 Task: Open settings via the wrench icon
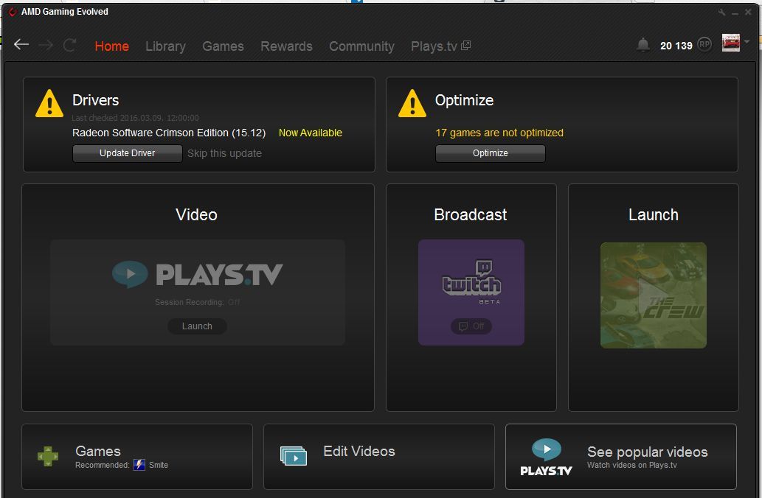(722, 12)
